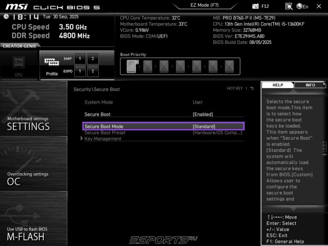
Task: Toggle XMP profile 2
Action: (93, 59)
